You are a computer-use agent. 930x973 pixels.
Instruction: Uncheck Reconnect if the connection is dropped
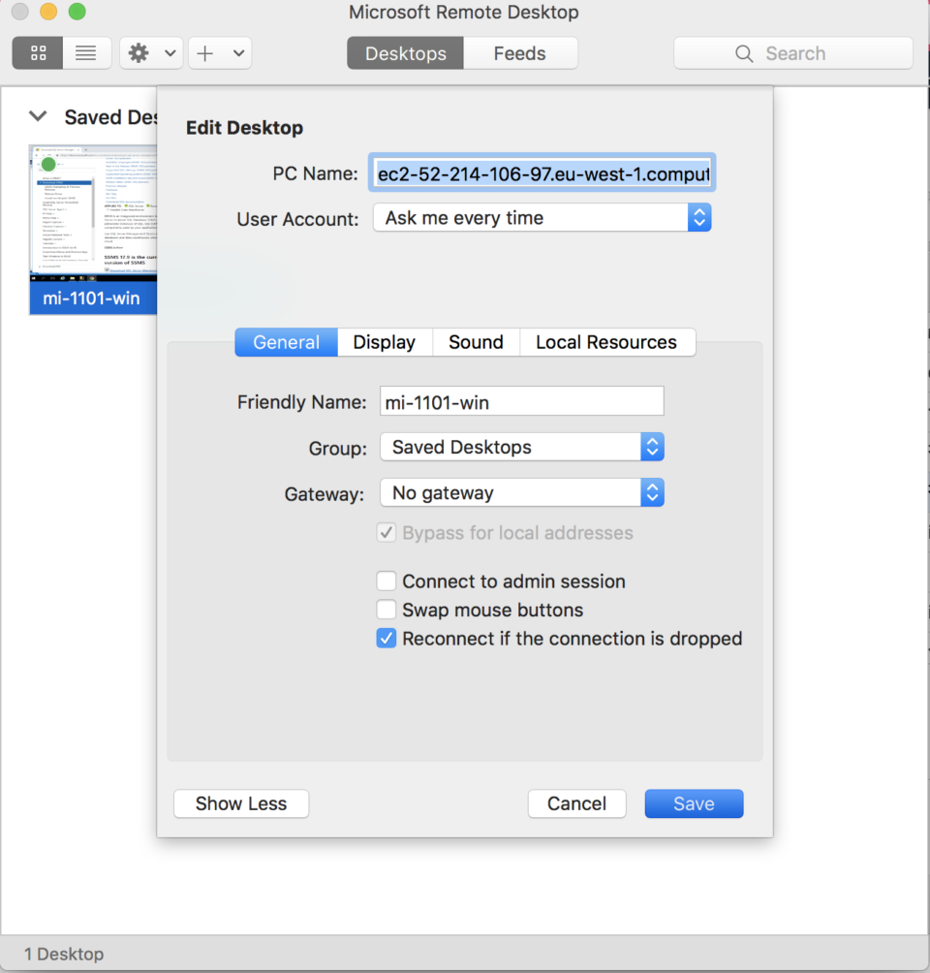click(x=387, y=639)
